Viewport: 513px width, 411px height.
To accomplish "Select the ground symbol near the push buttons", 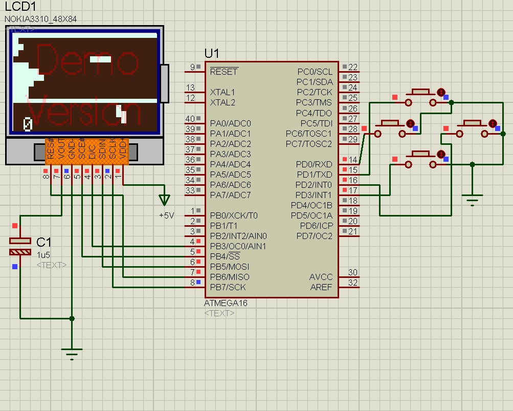I will coord(472,200).
